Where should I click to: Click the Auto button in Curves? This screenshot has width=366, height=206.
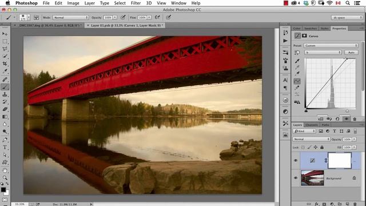(351, 53)
